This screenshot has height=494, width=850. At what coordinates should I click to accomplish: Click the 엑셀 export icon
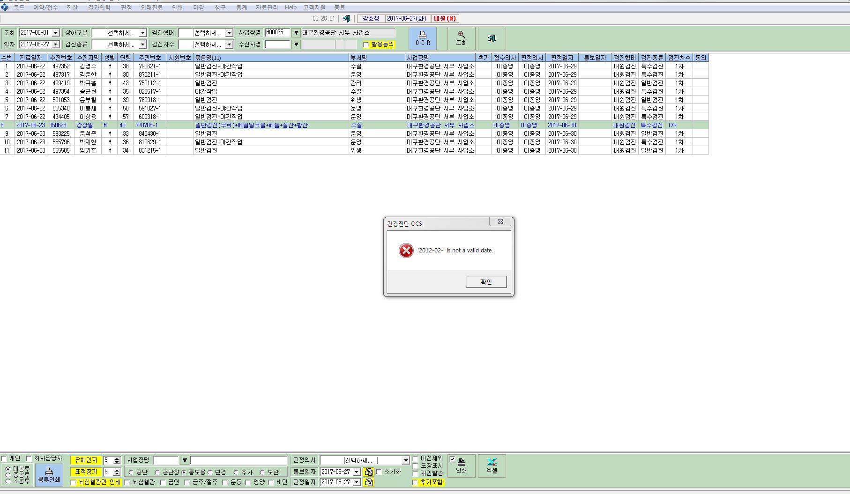(492, 466)
